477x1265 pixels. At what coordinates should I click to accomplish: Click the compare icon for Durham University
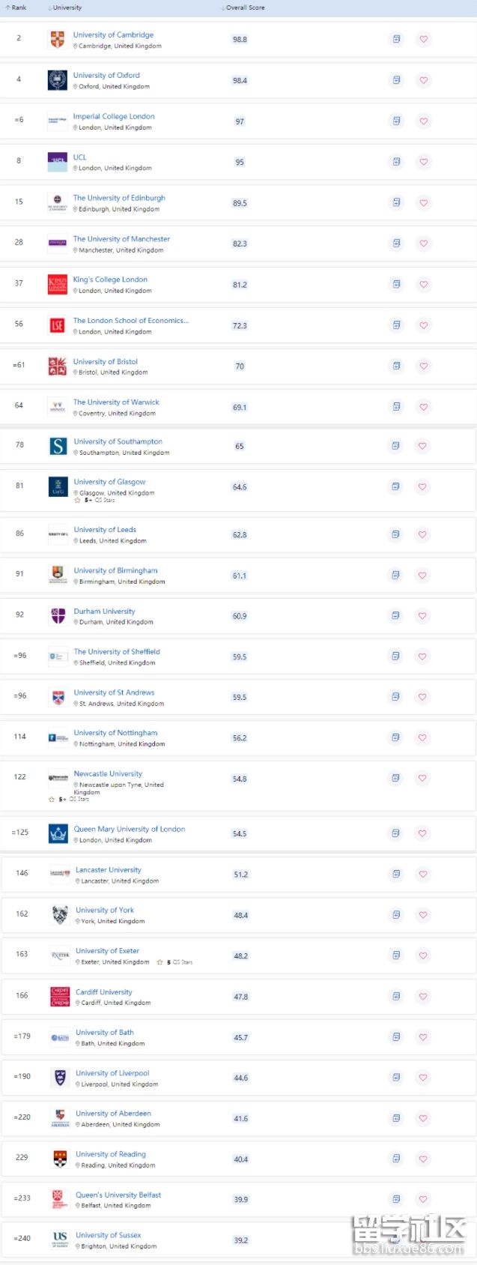click(395, 615)
